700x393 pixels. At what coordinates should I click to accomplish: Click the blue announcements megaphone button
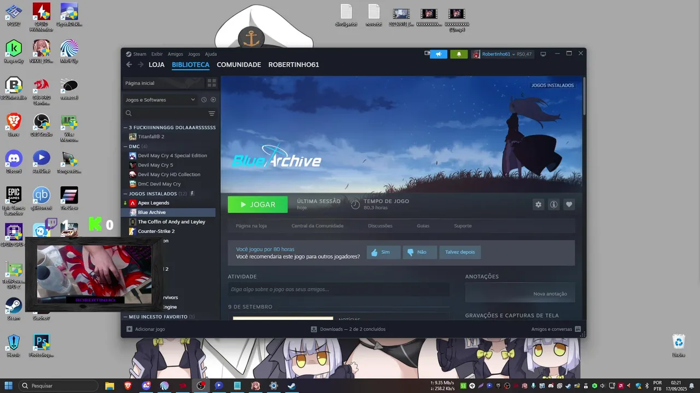pyautogui.click(x=439, y=54)
